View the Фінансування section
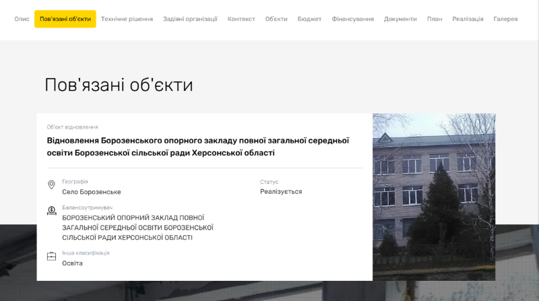539x301 pixels. pyautogui.click(x=352, y=19)
